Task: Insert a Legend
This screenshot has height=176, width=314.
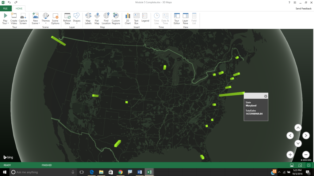Action: [145, 17]
